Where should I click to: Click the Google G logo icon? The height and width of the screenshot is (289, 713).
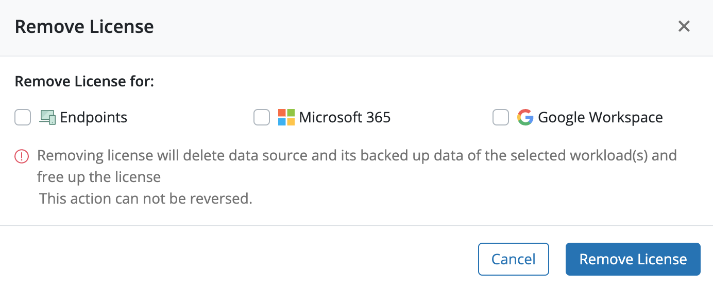[525, 117]
